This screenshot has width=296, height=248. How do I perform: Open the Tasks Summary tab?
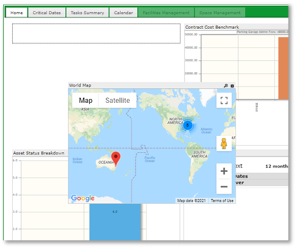[x=87, y=13]
